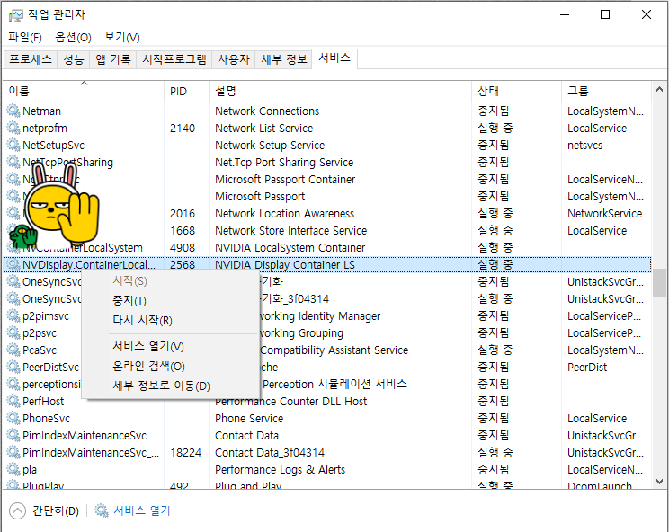Choose 다시 시작(R) in the context menu
Viewport: 669px width, 532px height.
tap(171, 320)
